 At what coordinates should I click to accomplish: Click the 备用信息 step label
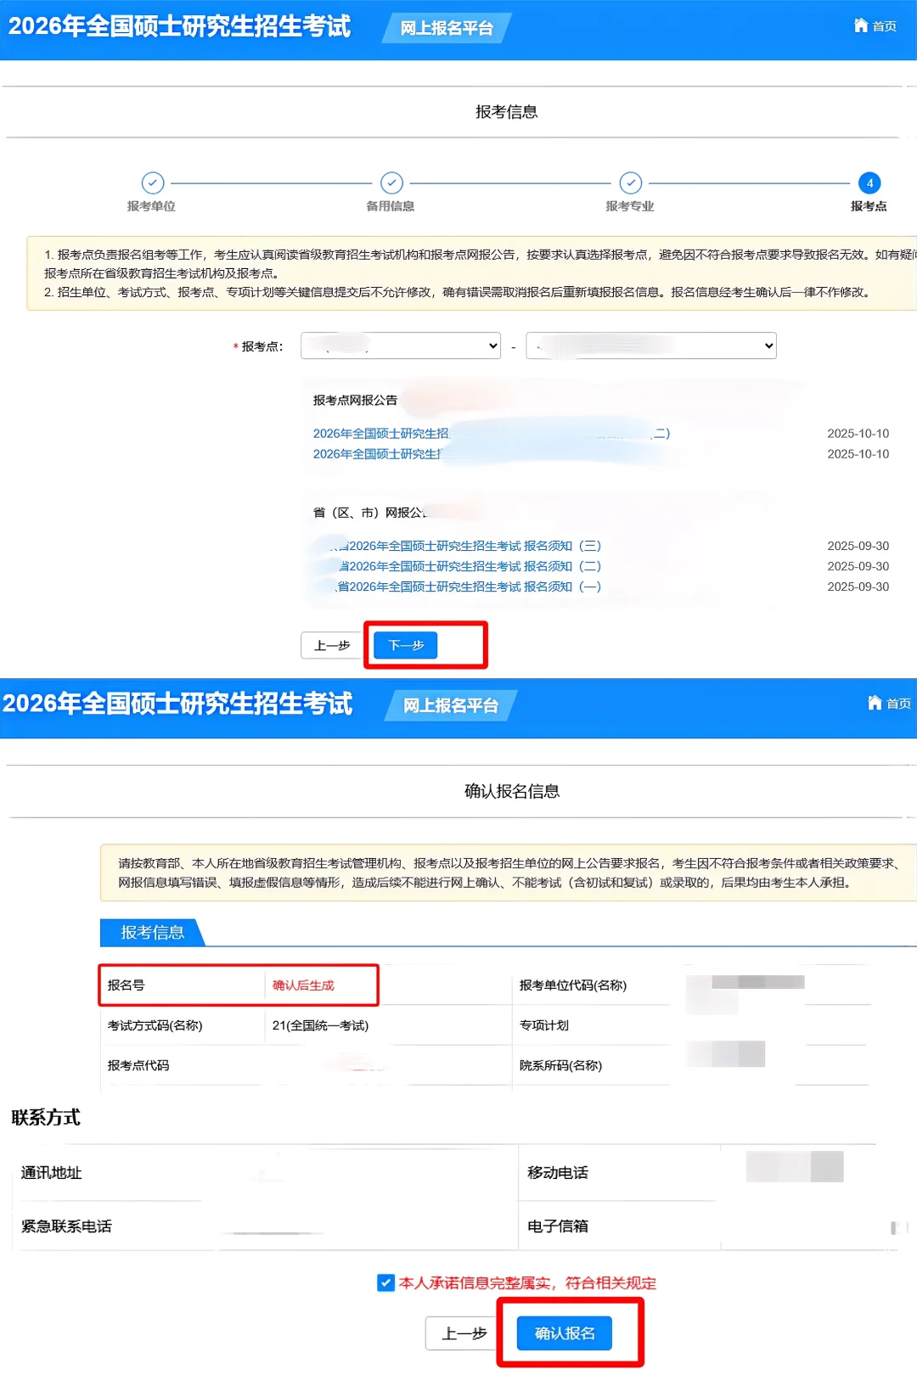391,206
